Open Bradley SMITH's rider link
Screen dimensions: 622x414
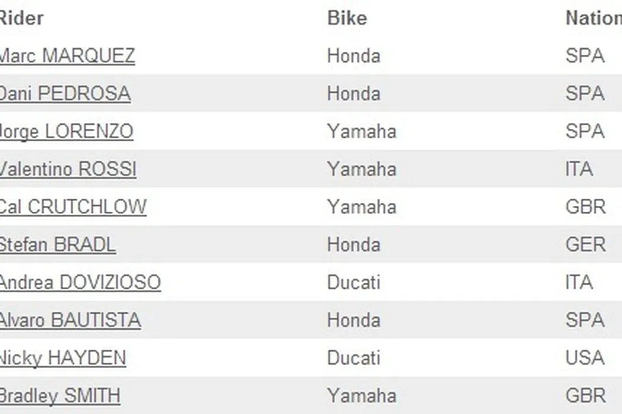coord(60,396)
